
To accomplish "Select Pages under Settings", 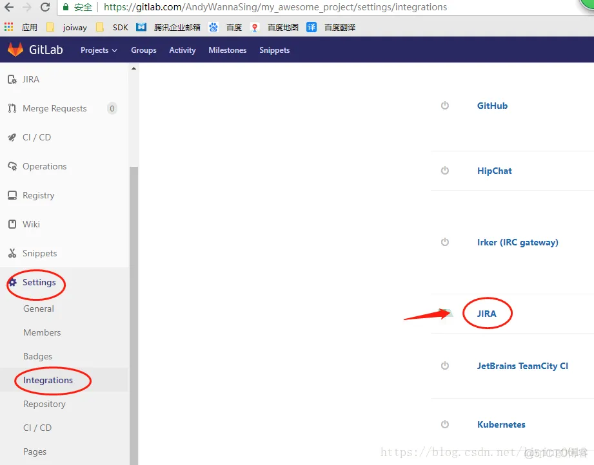I will (x=35, y=451).
